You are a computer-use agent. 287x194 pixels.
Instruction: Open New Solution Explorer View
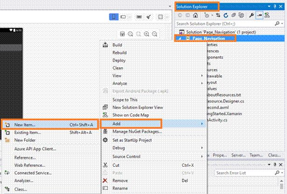[x=154, y=107]
